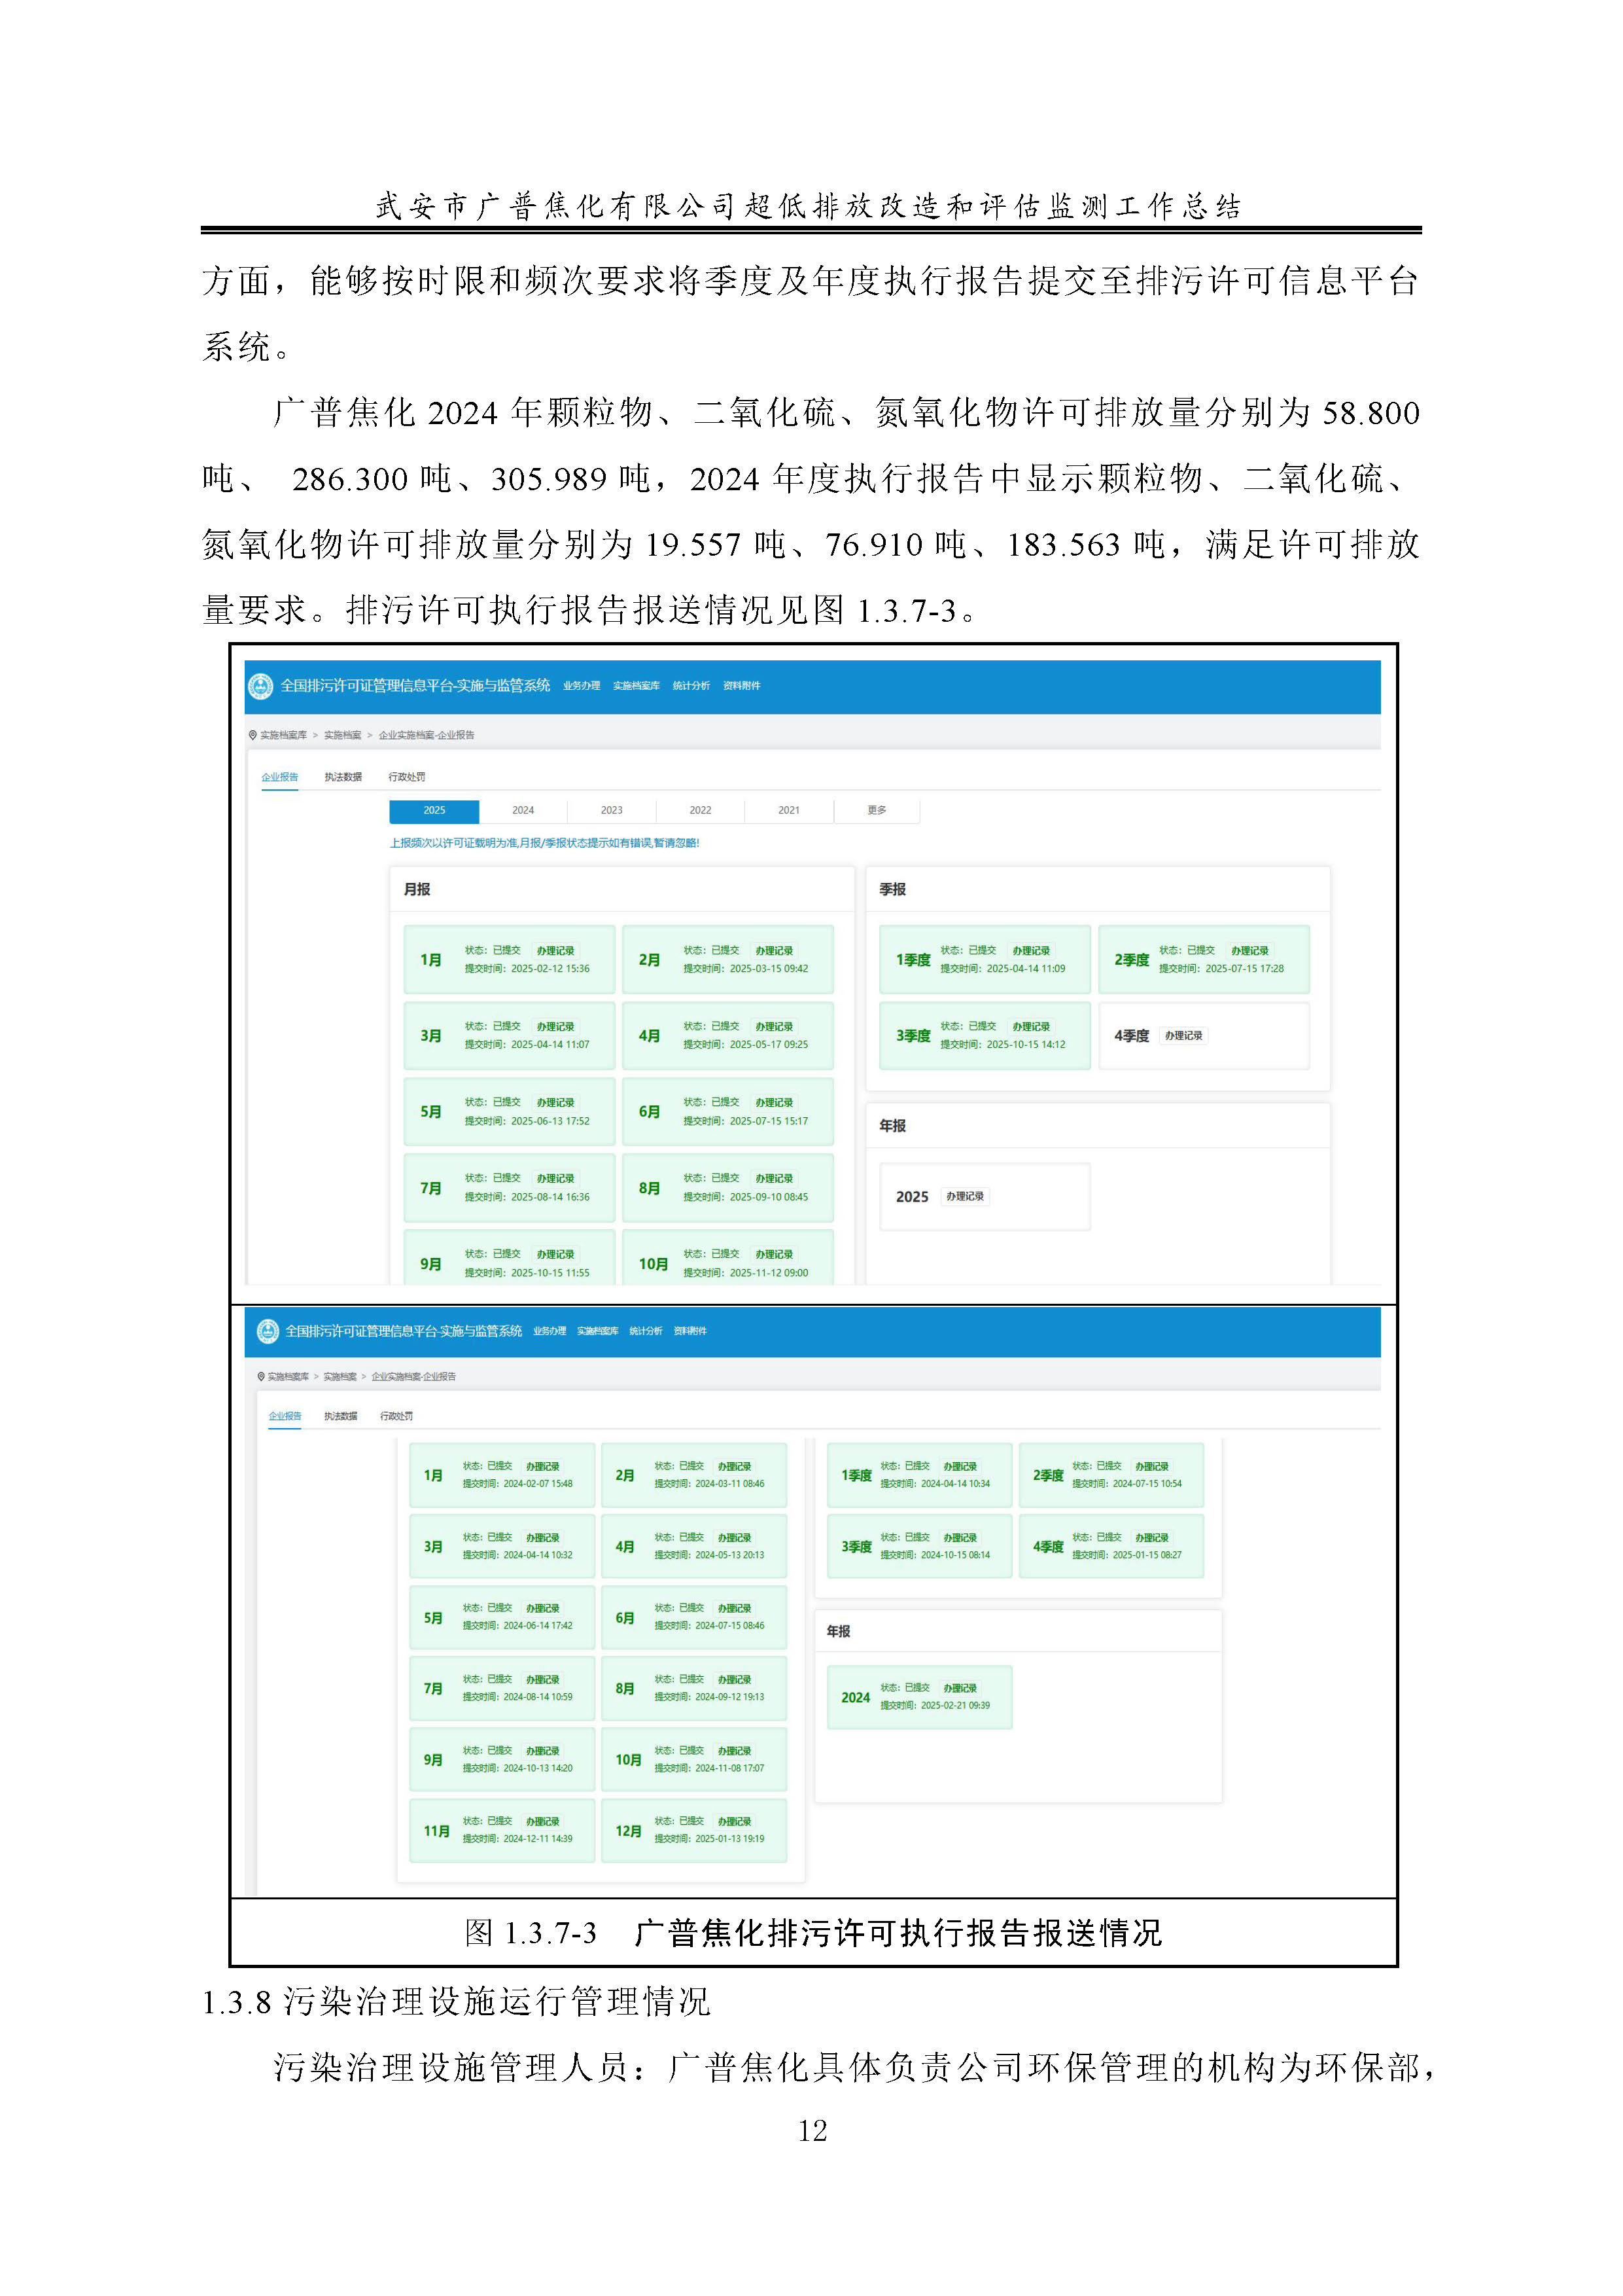
Task: Click the 6月 card submitted 2024-07-15 08:46
Action: click(695, 1618)
